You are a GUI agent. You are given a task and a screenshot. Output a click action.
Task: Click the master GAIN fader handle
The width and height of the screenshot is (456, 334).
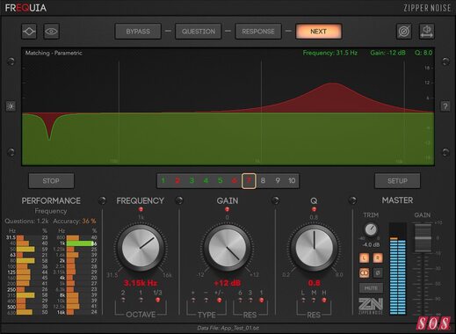[422, 238]
